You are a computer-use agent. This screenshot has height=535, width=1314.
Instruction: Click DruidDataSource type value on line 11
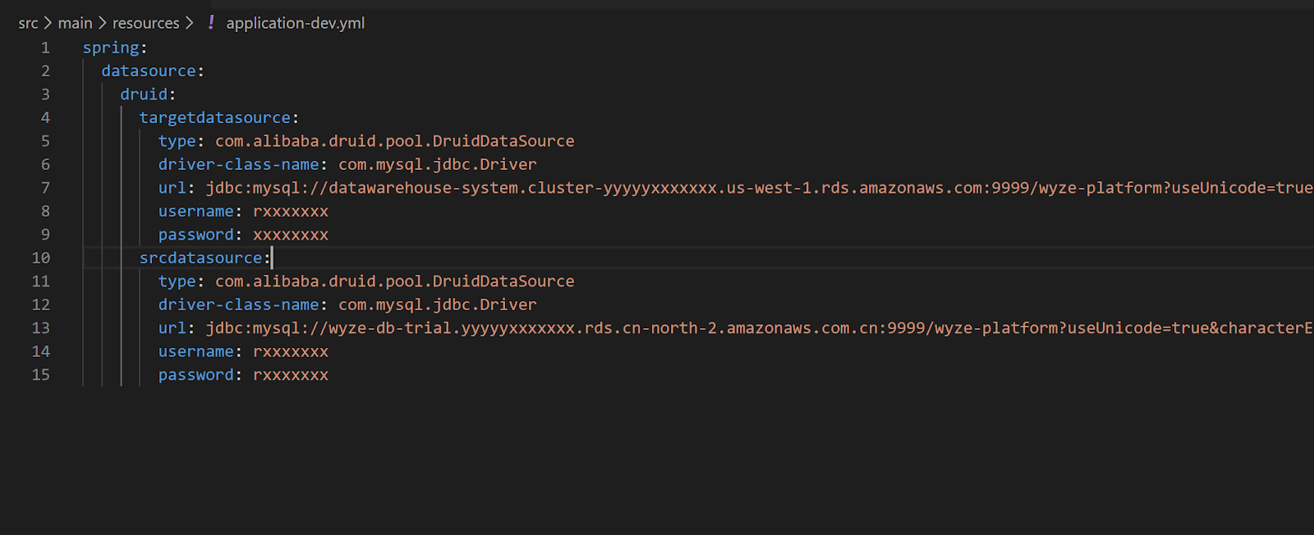pyautogui.click(x=394, y=281)
